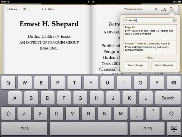
Task: Tap the F key
Action: click(64, 98)
